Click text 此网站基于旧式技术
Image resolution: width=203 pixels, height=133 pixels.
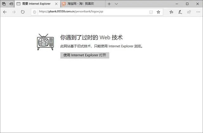[75, 46]
